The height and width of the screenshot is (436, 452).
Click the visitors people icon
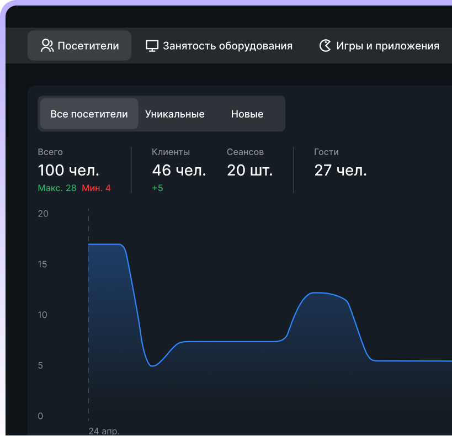tap(47, 46)
